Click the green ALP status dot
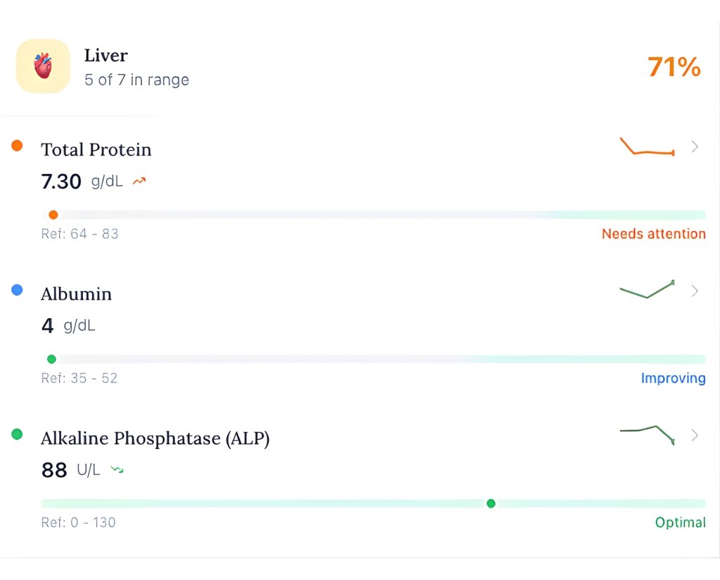This screenshot has height=580, width=720. 17,434
